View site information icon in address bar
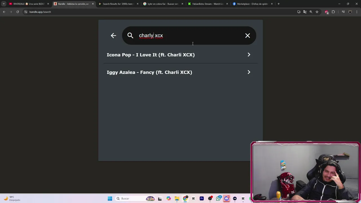The image size is (361, 203). point(26,12)
